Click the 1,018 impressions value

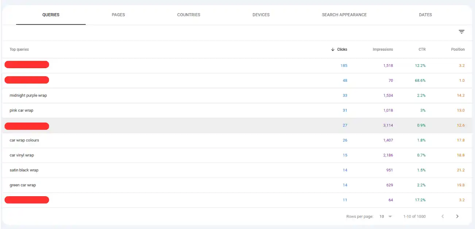[x=388, y=110]
